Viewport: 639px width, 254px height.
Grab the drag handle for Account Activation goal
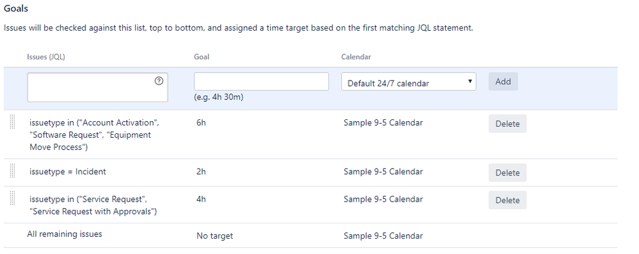[12, 122]
